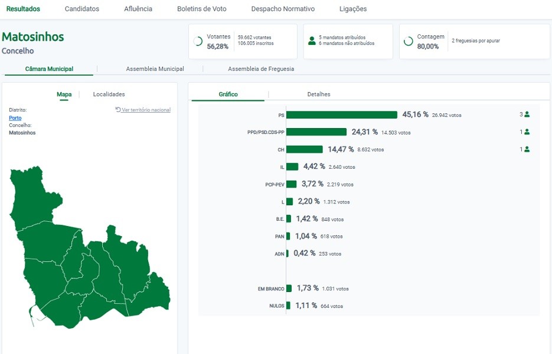Open the Despacho Normativo menu item
Screen dimensions: 552x354
point(283,9)
